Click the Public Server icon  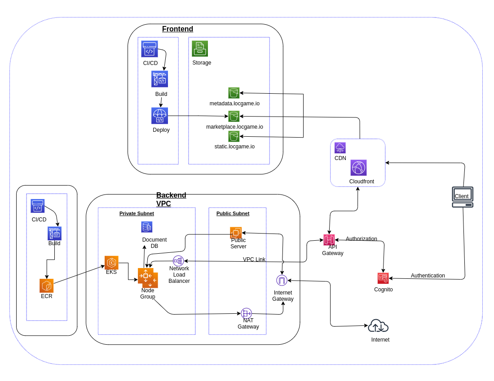tap(235, 233)
